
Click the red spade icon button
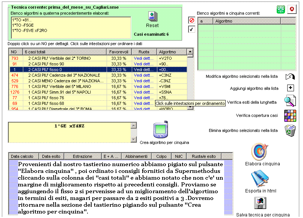pyautogui.click(x=292, y=9)
